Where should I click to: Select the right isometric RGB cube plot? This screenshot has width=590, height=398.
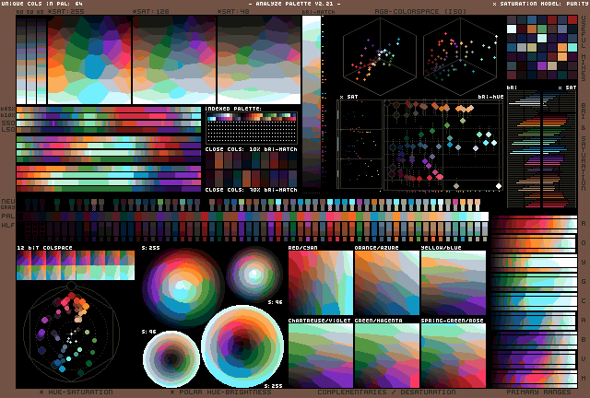(x=460, y=55)
